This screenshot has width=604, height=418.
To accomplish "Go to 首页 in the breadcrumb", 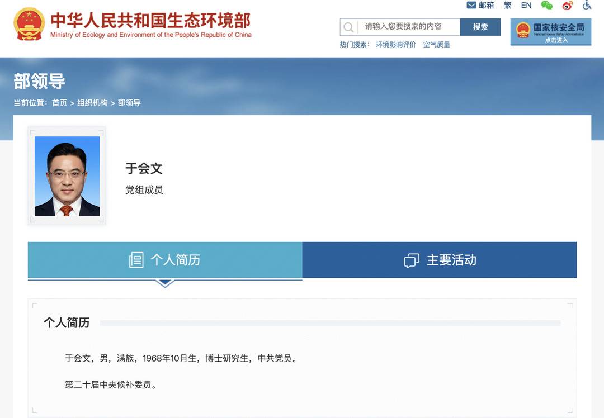I will (x=59, y=103).
